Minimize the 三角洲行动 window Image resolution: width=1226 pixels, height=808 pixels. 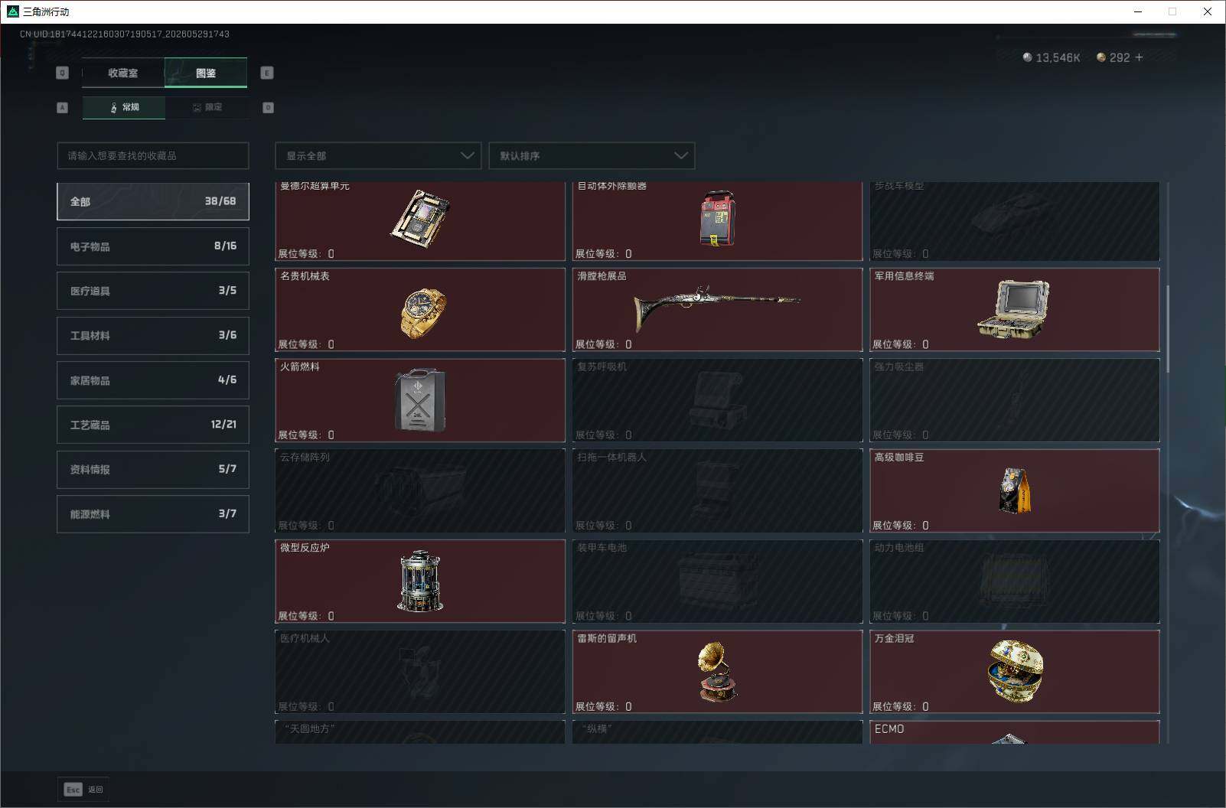coord(1137,11)
